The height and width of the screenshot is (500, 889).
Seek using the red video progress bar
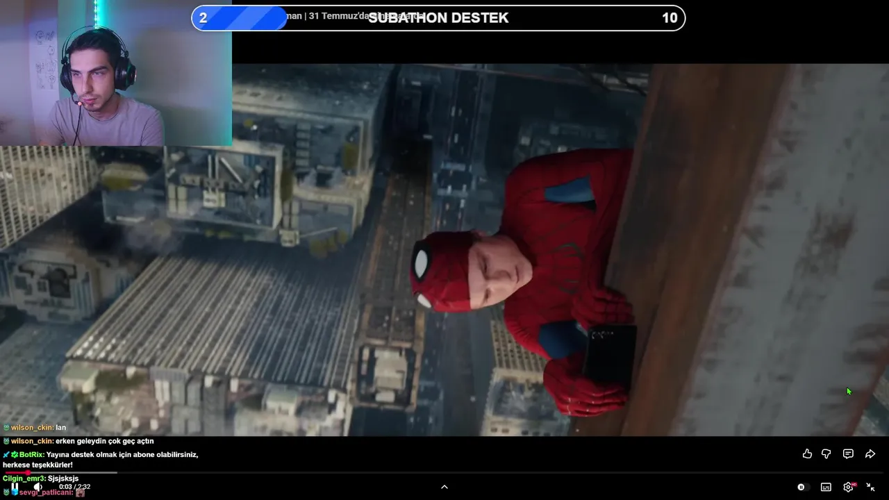pyautogui.click(x=444, y=472)
